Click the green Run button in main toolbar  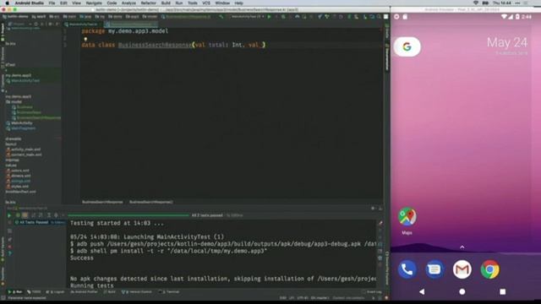(269, 17)
